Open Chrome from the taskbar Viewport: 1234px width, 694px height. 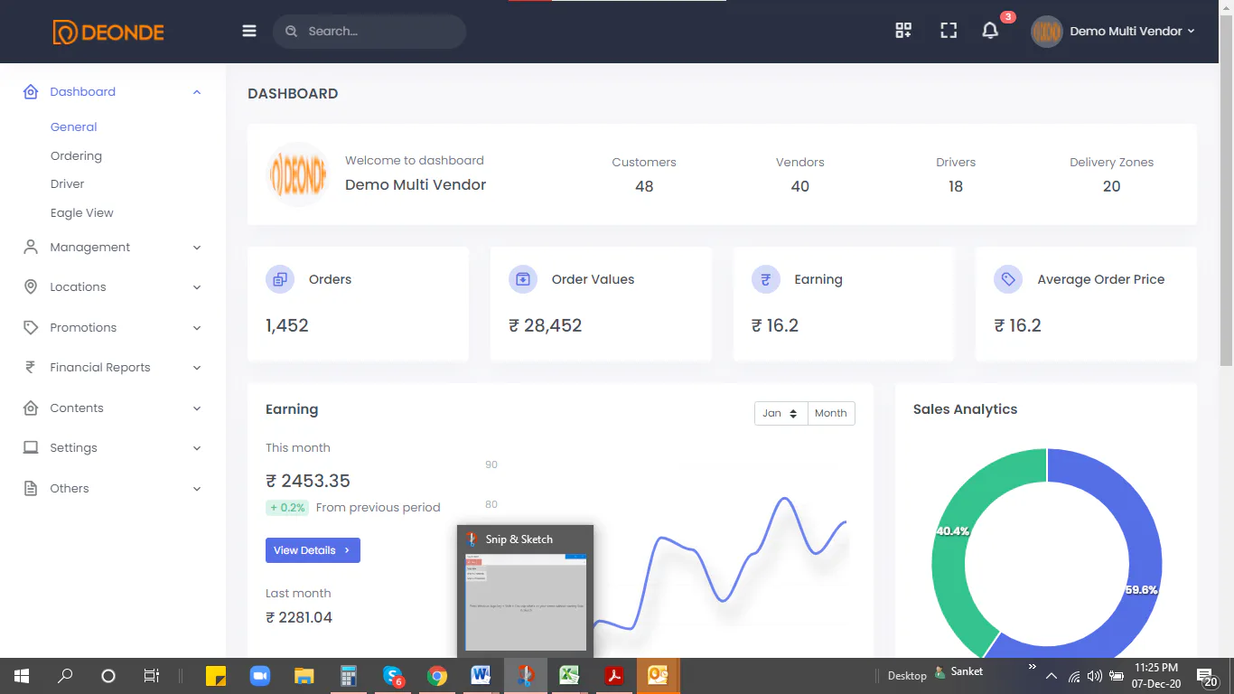click(x=437, y=676)
